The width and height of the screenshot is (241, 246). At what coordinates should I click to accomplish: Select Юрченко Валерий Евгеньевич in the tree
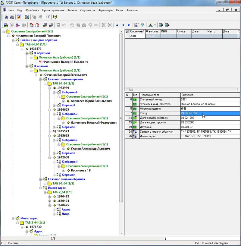pos(65,75)
